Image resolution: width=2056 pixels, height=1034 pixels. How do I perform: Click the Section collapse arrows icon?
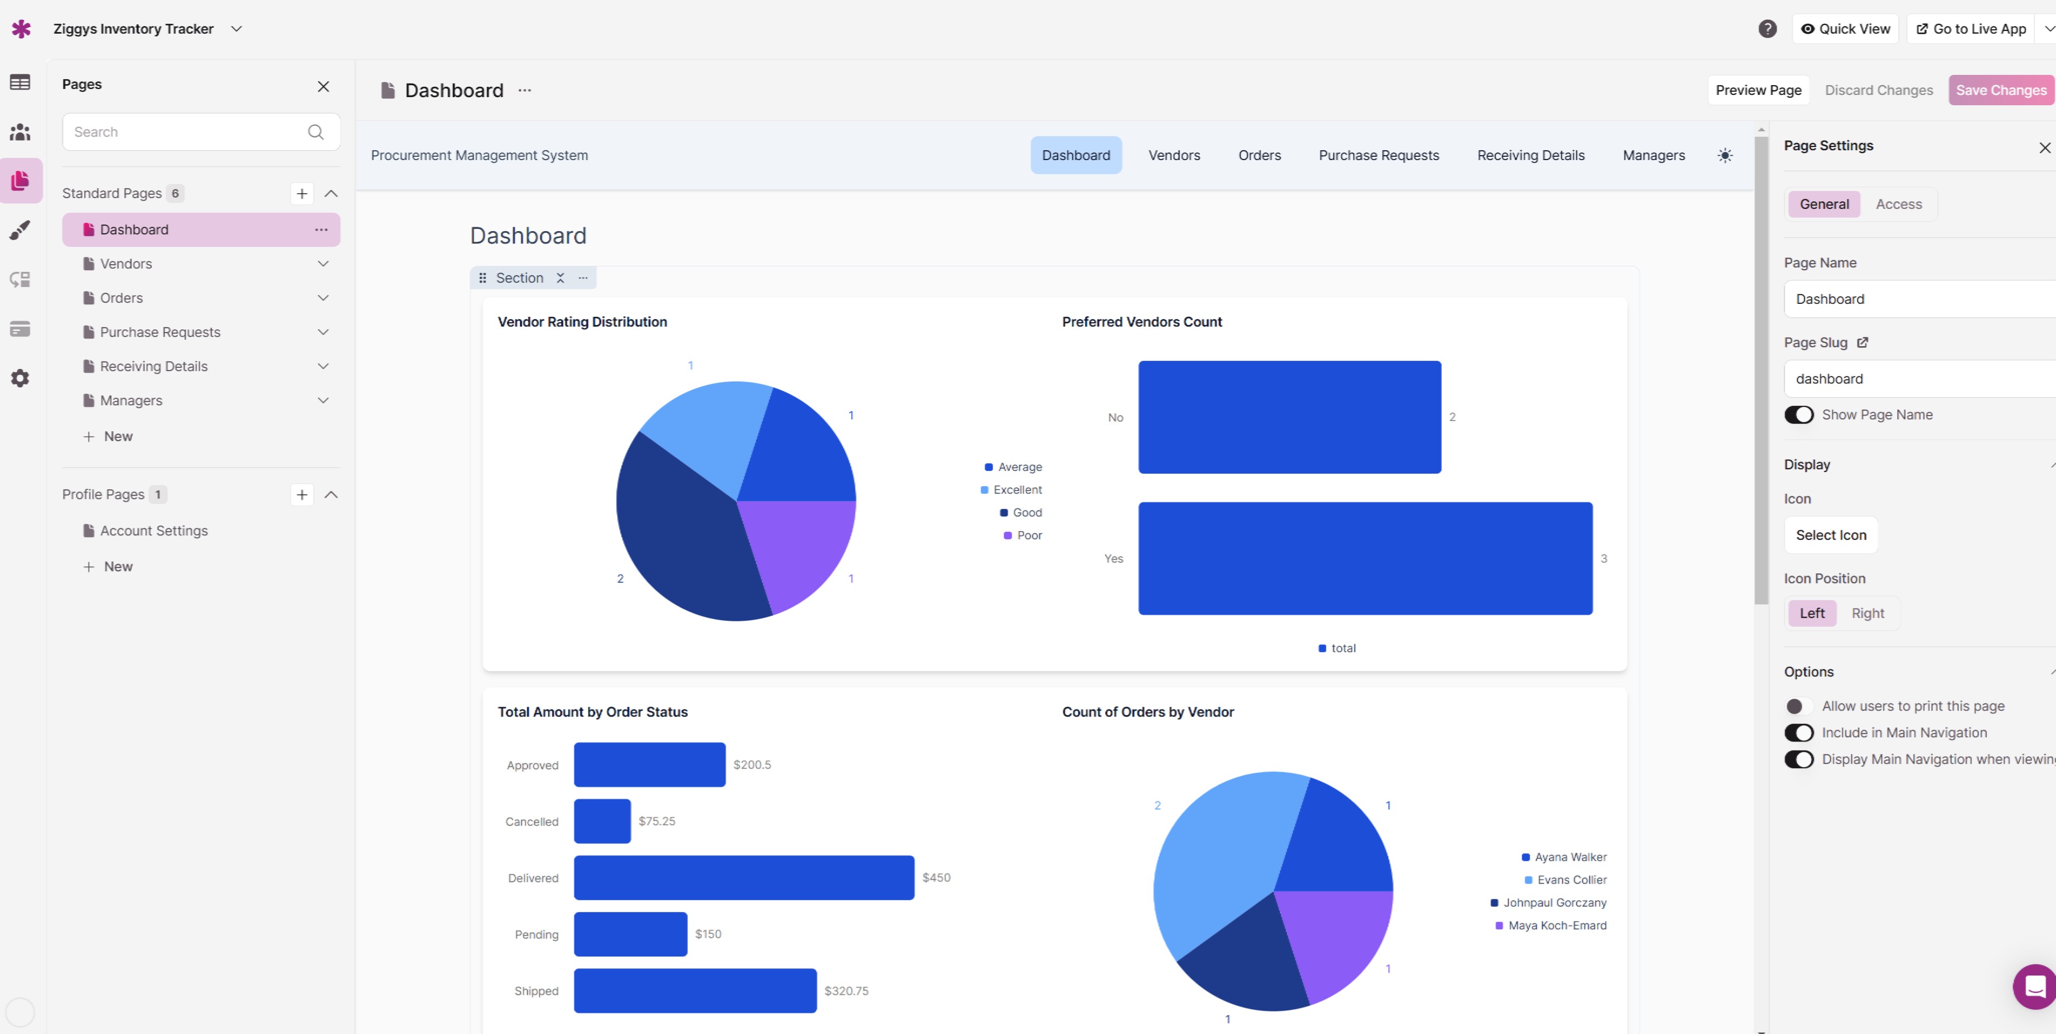[x=560, y=278]
